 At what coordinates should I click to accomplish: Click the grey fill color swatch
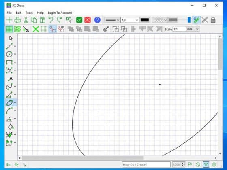click(173, 20)
